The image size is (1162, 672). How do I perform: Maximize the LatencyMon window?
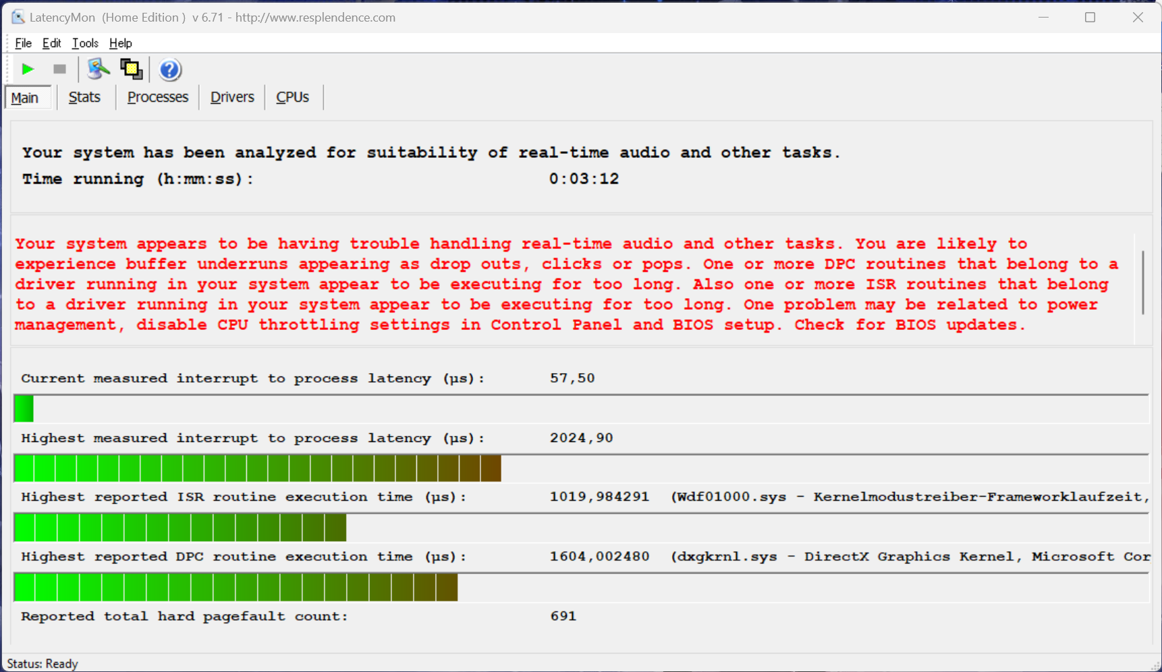click(1090, 17)
